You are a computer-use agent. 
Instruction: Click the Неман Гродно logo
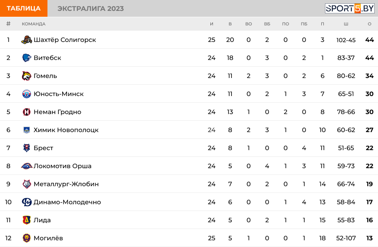click(26, 112)
